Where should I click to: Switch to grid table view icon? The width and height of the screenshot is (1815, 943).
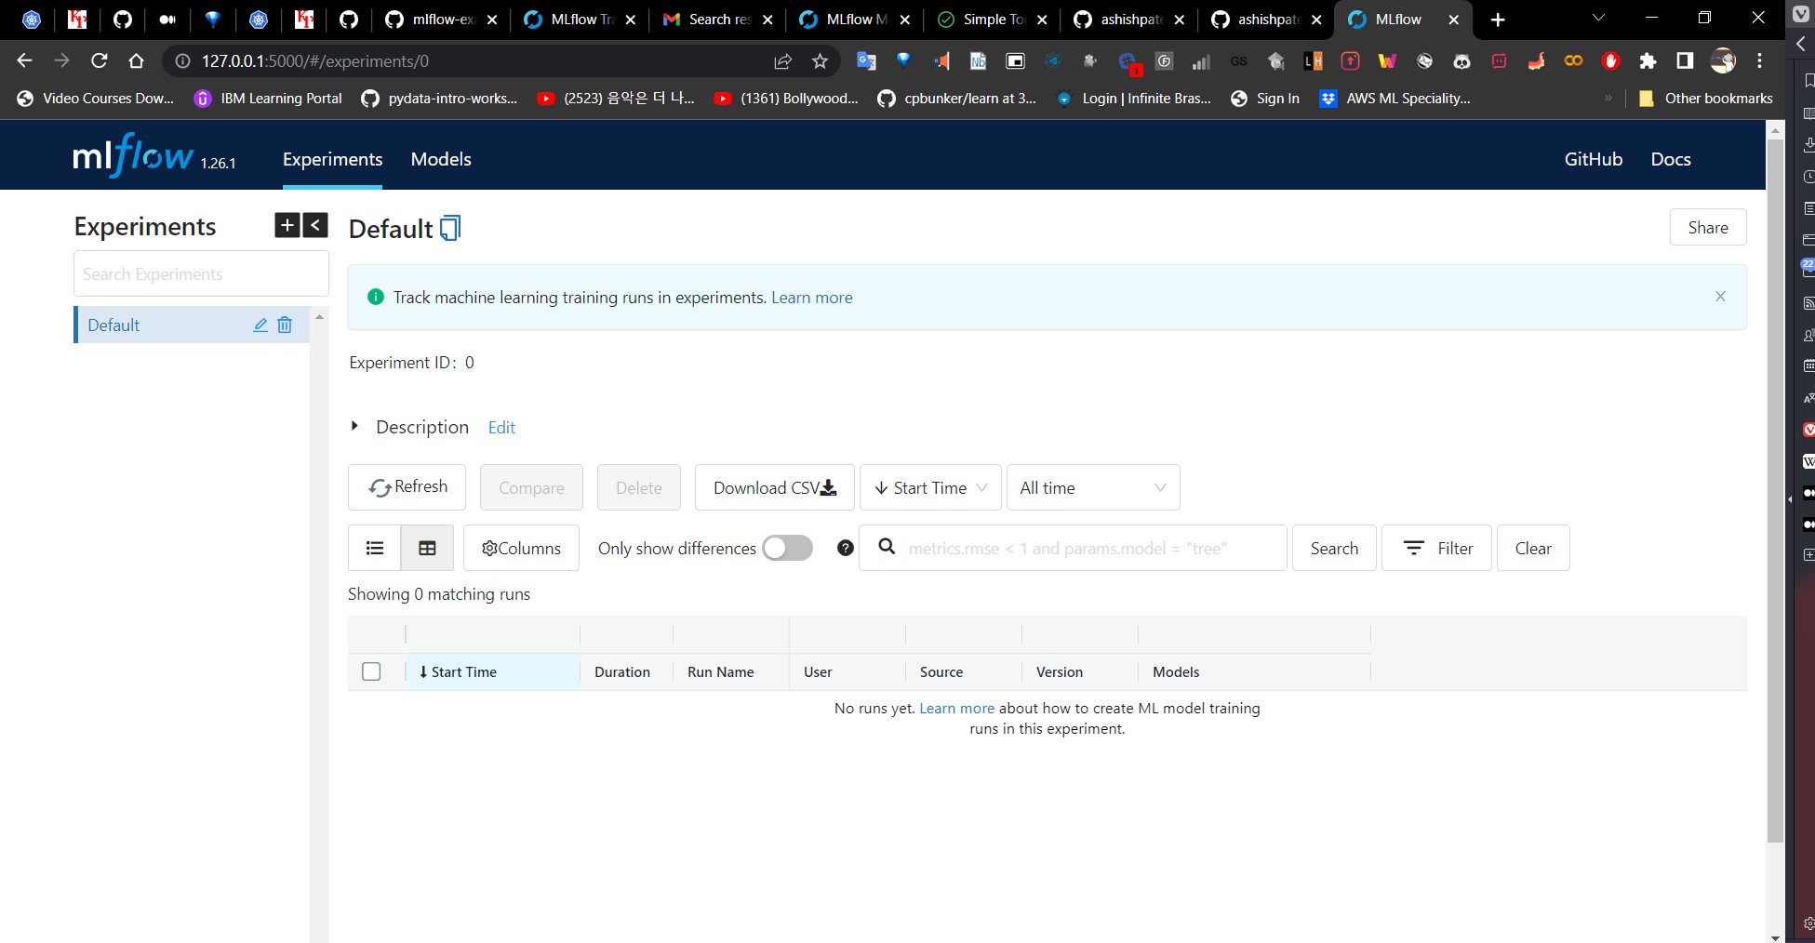coord(427,548)
